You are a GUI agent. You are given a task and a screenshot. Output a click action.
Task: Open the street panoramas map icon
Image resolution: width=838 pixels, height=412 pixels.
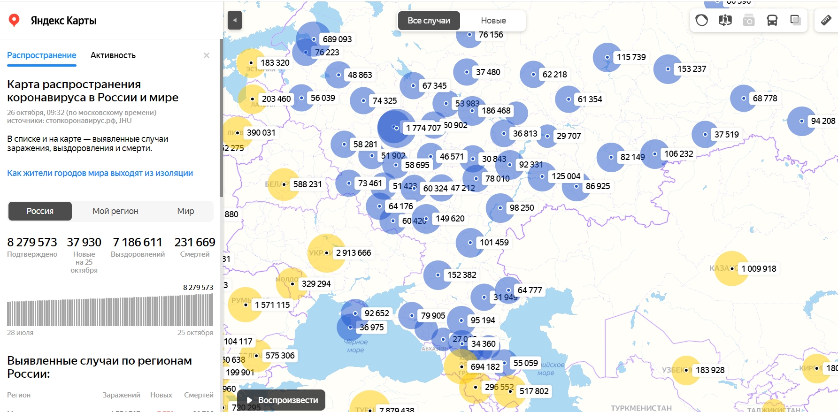pyautogui.click(x=725, y=20)
